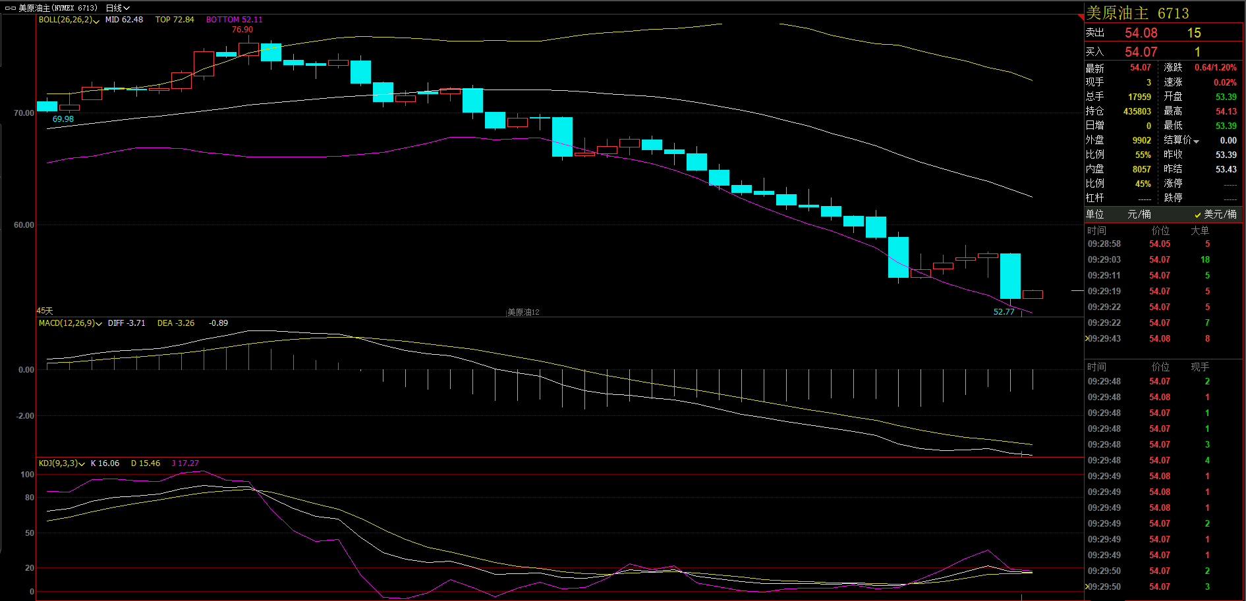Screen dimensions: 1246x601
Task: Click the 60.00 price axis label
Action: (x=24, y=225)
